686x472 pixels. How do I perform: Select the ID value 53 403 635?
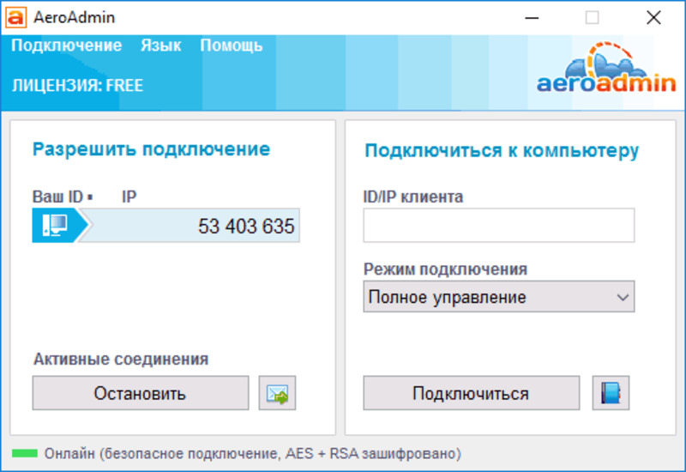(246, 227)
